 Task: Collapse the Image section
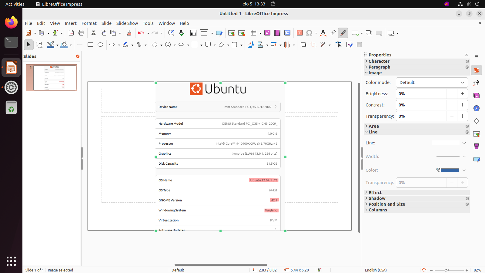tap(375, 73)
